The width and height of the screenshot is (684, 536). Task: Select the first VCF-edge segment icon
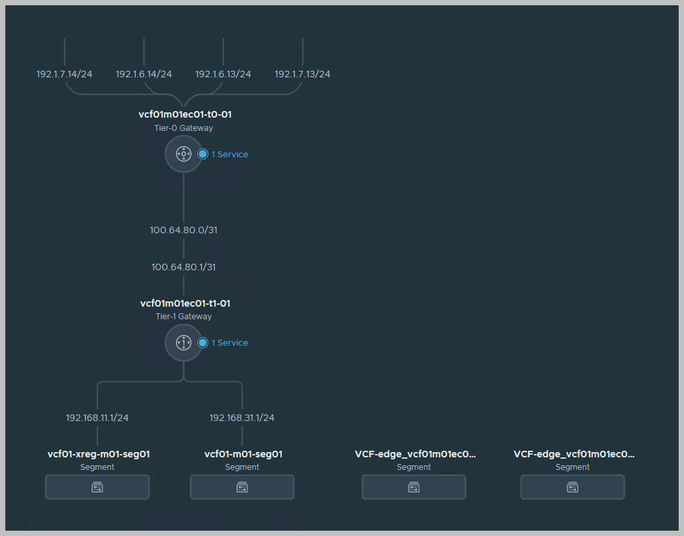(x=413, y=487)
